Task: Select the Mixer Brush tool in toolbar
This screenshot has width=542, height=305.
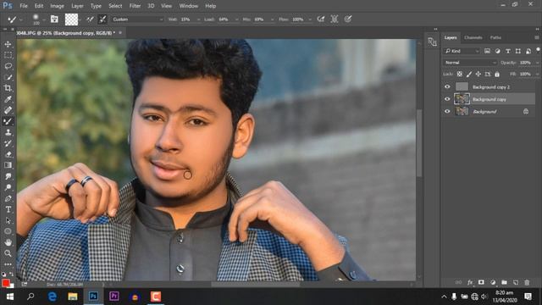Action: pos(8,121)
